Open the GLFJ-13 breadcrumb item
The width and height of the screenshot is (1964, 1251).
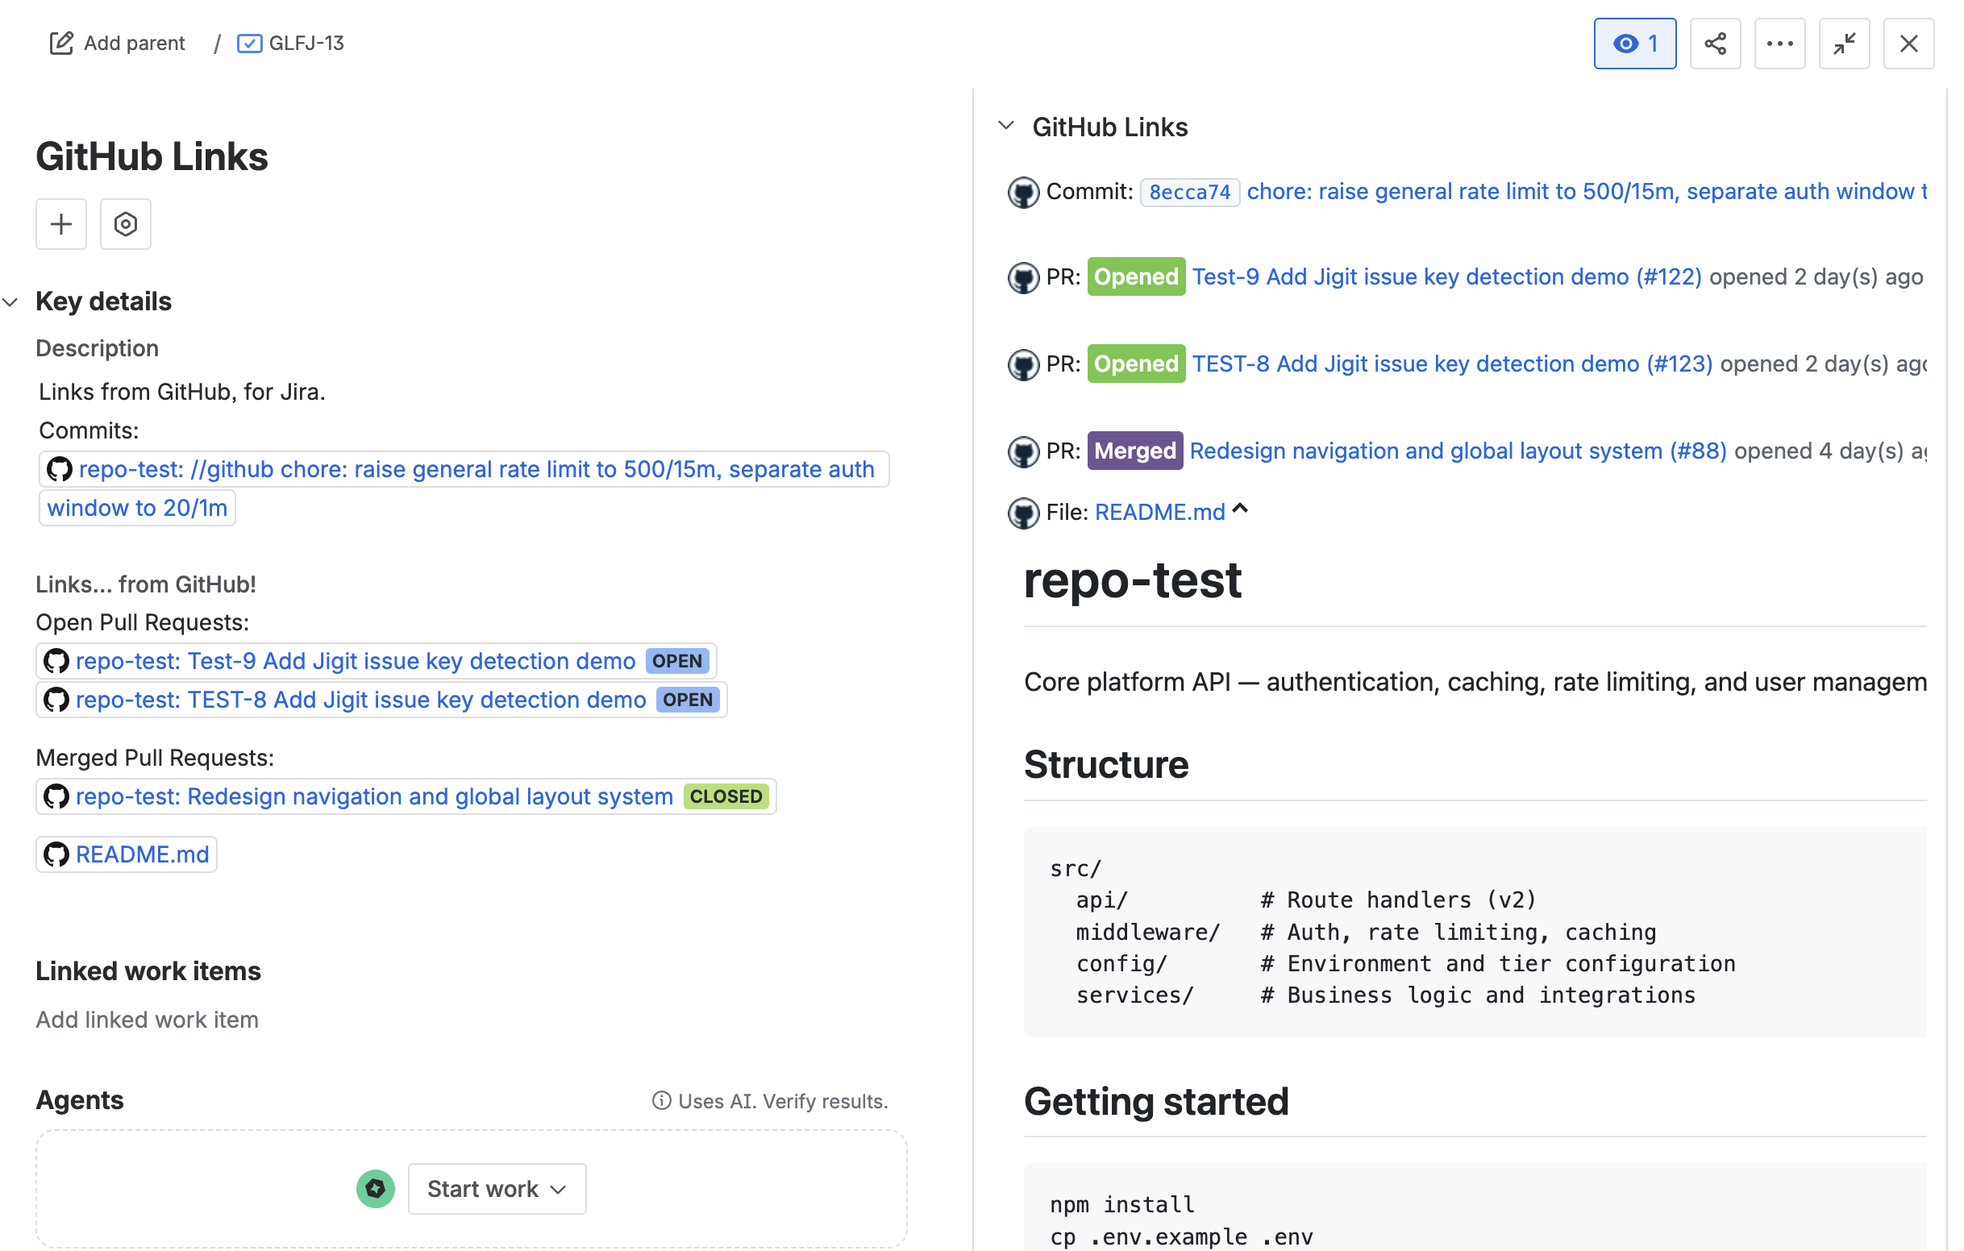[306, 44]
